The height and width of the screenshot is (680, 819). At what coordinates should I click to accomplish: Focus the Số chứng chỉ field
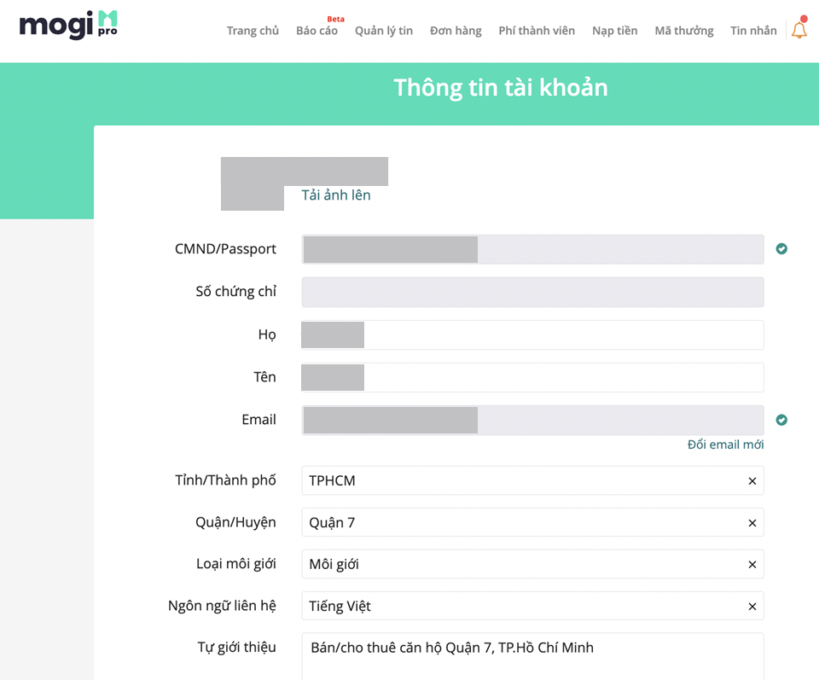click(x=532, y=292)
